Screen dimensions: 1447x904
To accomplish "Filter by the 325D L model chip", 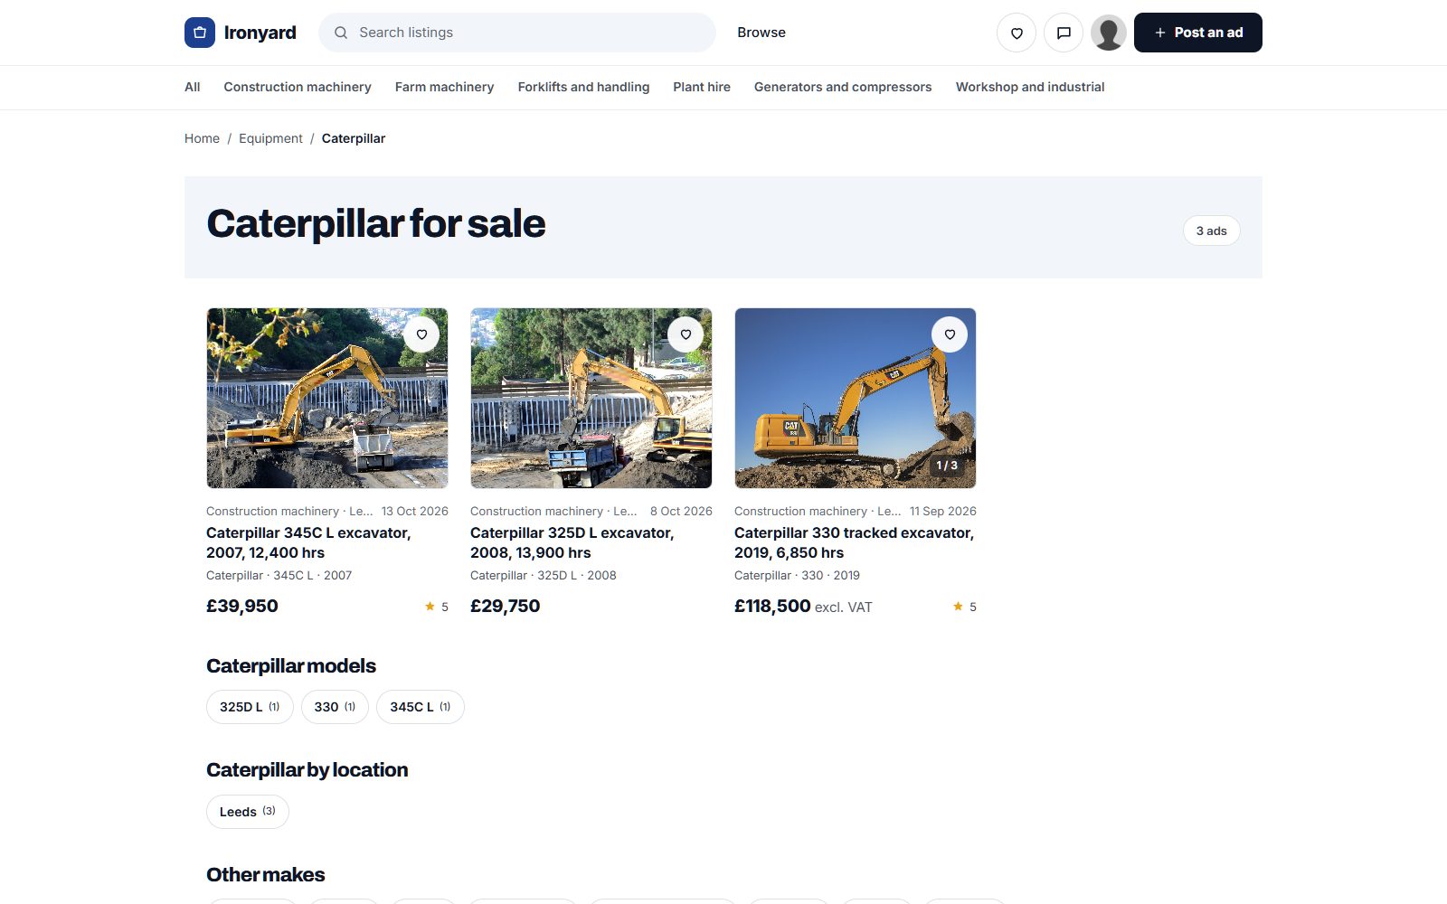I will pyautogui.click(x=250, y=707).
